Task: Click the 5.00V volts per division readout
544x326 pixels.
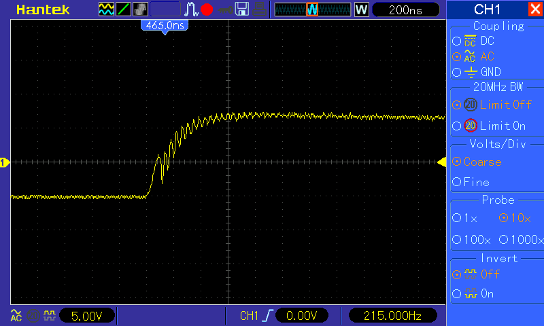Action: [87, 316]
